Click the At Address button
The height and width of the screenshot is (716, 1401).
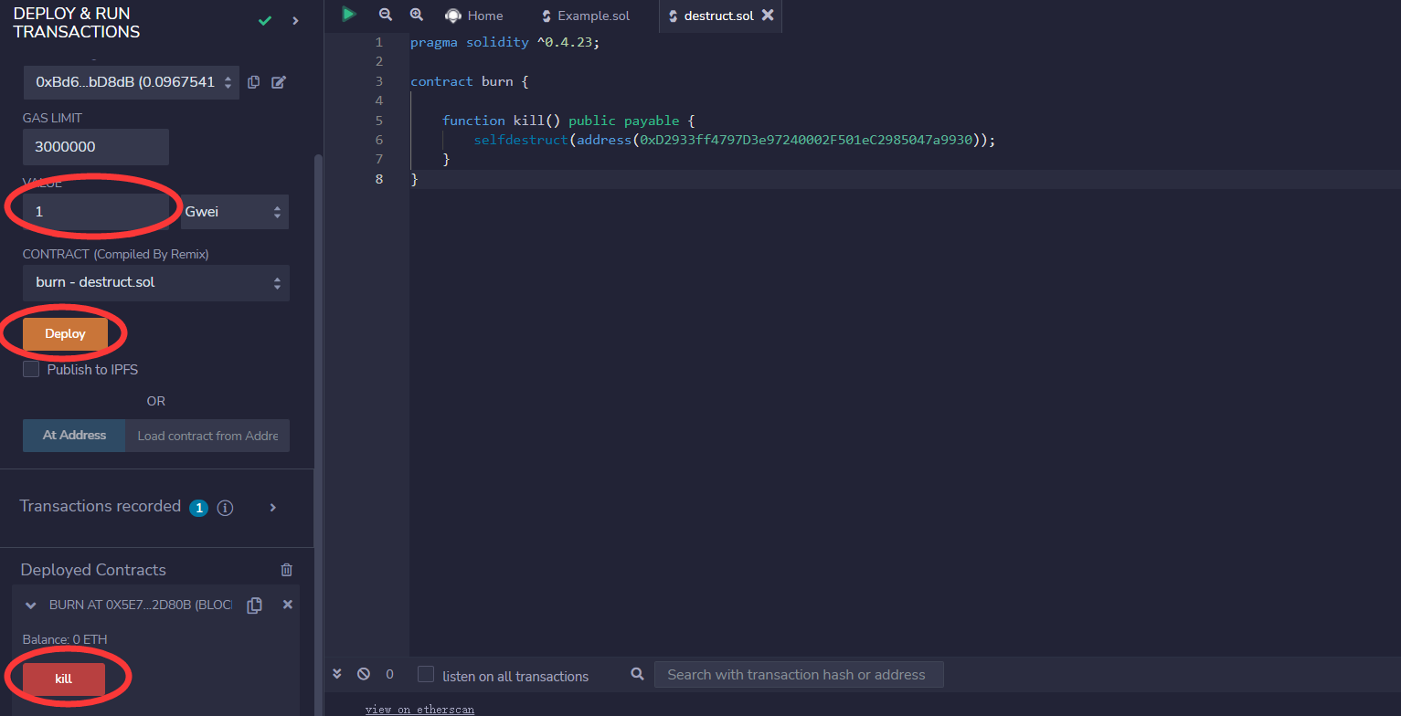[x=74, y=436]
